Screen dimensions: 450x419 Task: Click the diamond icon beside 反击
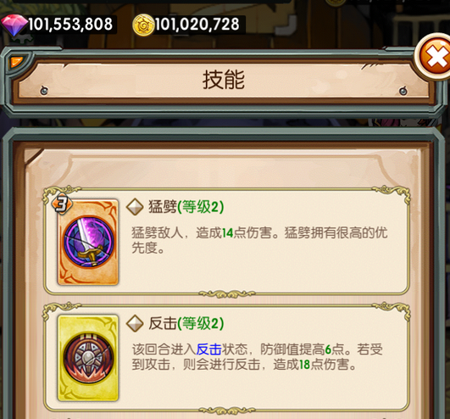click(x=135, y=323)
